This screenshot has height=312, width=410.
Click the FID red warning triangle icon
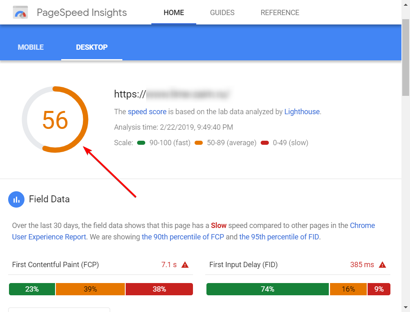tap(382, 265)
